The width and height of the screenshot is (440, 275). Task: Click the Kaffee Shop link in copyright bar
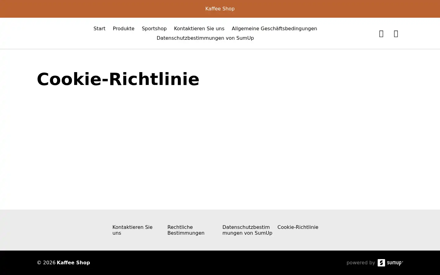(73, 262)
